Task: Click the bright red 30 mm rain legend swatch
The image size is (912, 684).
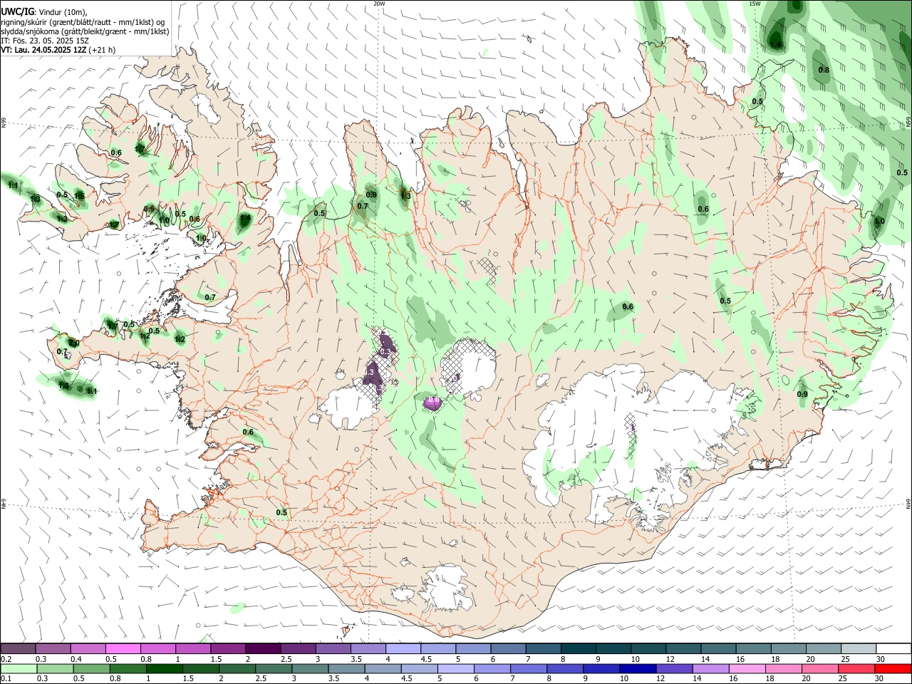Action: pos(893,668)
